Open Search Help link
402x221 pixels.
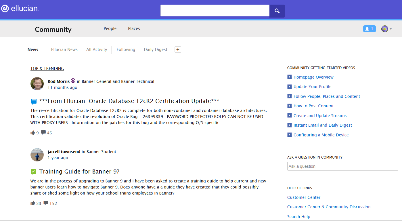(x=299, y=217)
